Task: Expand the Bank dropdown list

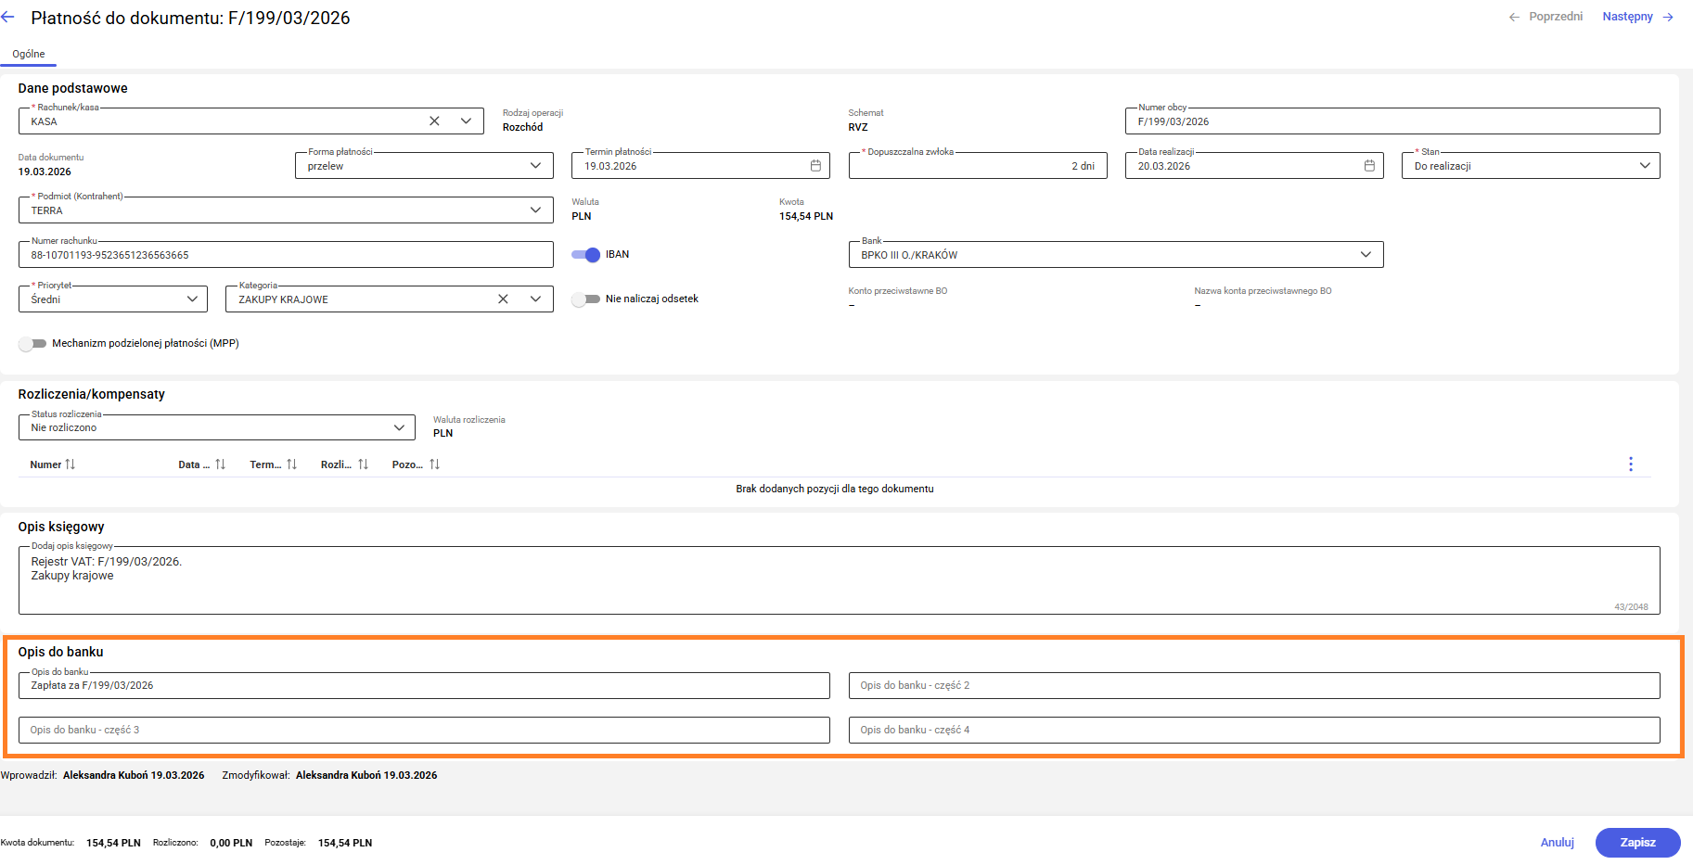Action: tap(1365, 255)
